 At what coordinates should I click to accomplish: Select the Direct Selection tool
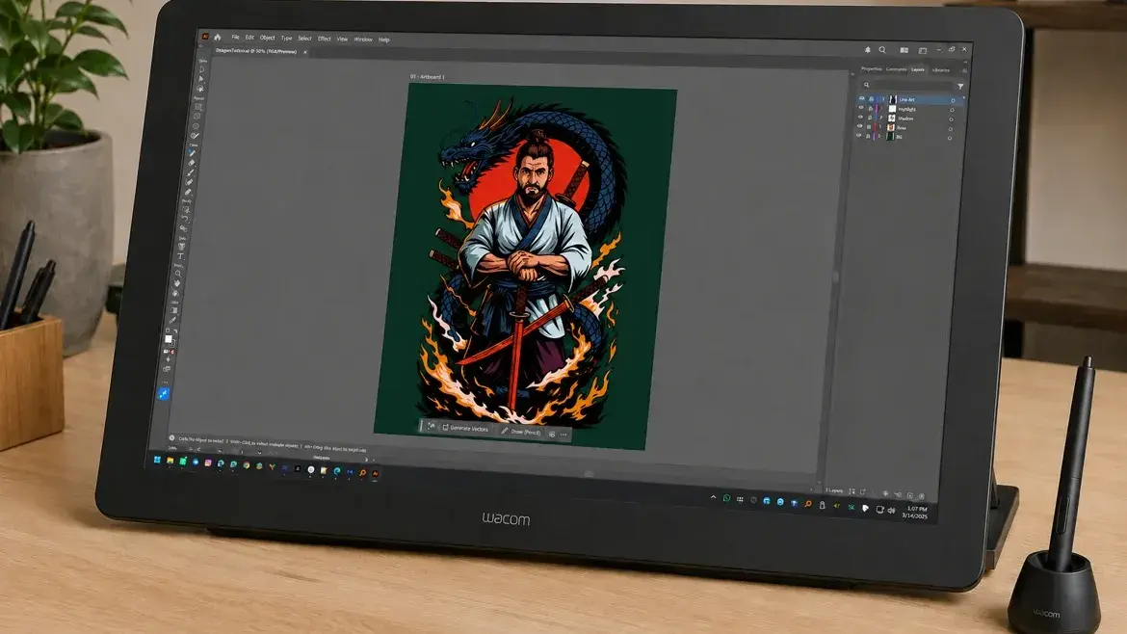tap(201, 79)
